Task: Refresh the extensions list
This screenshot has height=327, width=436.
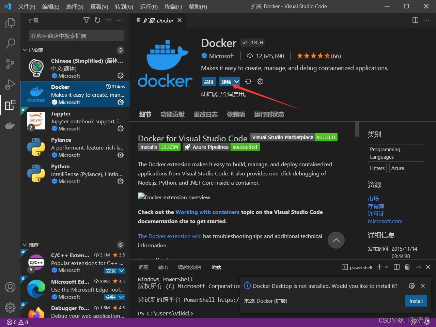Action: point(97,20)
